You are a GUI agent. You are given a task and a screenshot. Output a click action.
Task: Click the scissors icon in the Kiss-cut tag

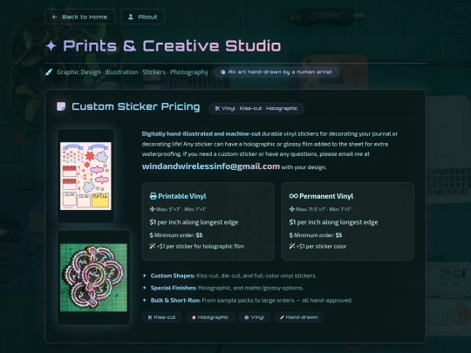point(150,317)
